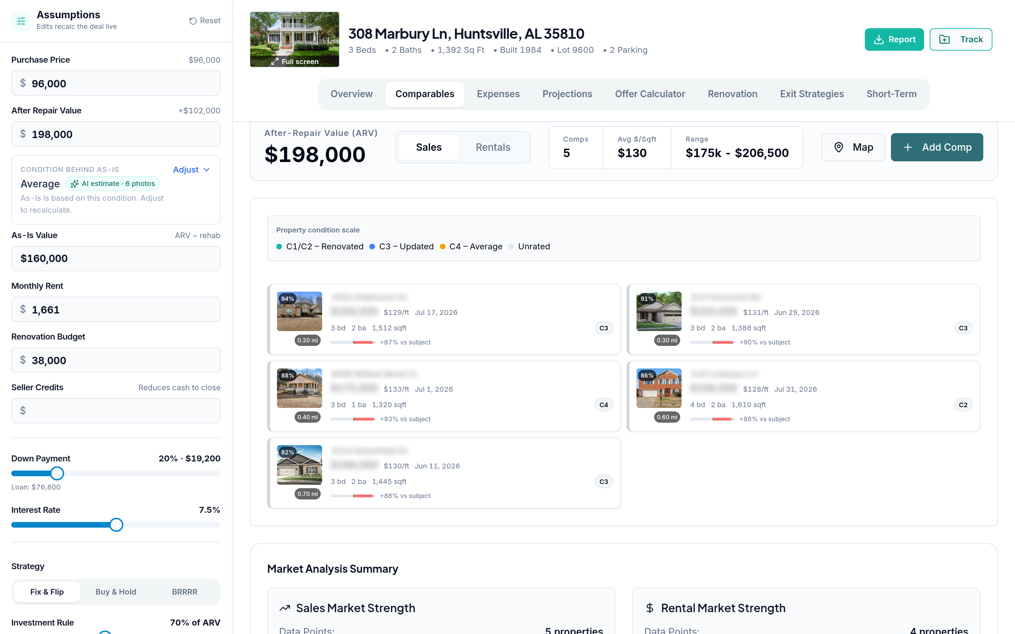Open the Map view of comps
Screen dimensions: 1015x634
click(853, 147)
